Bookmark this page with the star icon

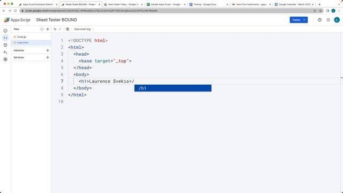320,11
